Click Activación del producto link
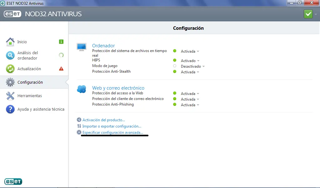Viewport: 320px width, 188px height. click(x=104, y=120)
